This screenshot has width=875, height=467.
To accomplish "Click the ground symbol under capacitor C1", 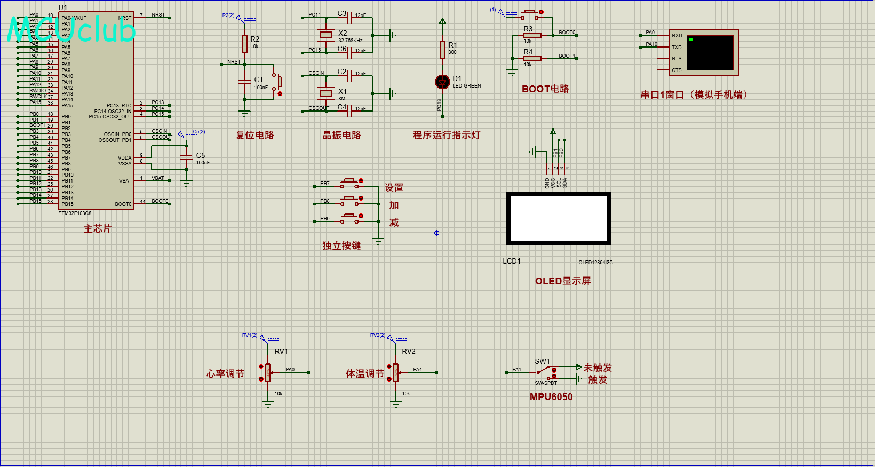I will tap(244, 113).
